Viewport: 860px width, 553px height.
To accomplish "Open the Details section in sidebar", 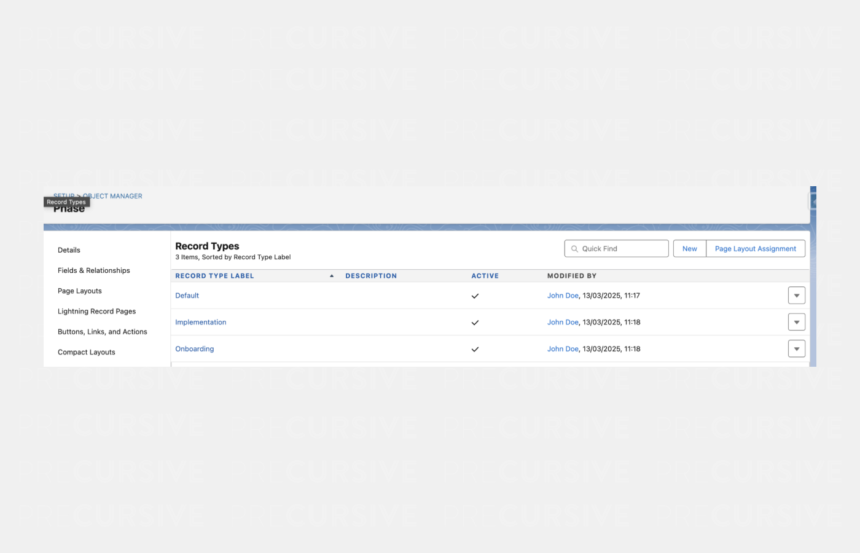I will tap(69, 250).
